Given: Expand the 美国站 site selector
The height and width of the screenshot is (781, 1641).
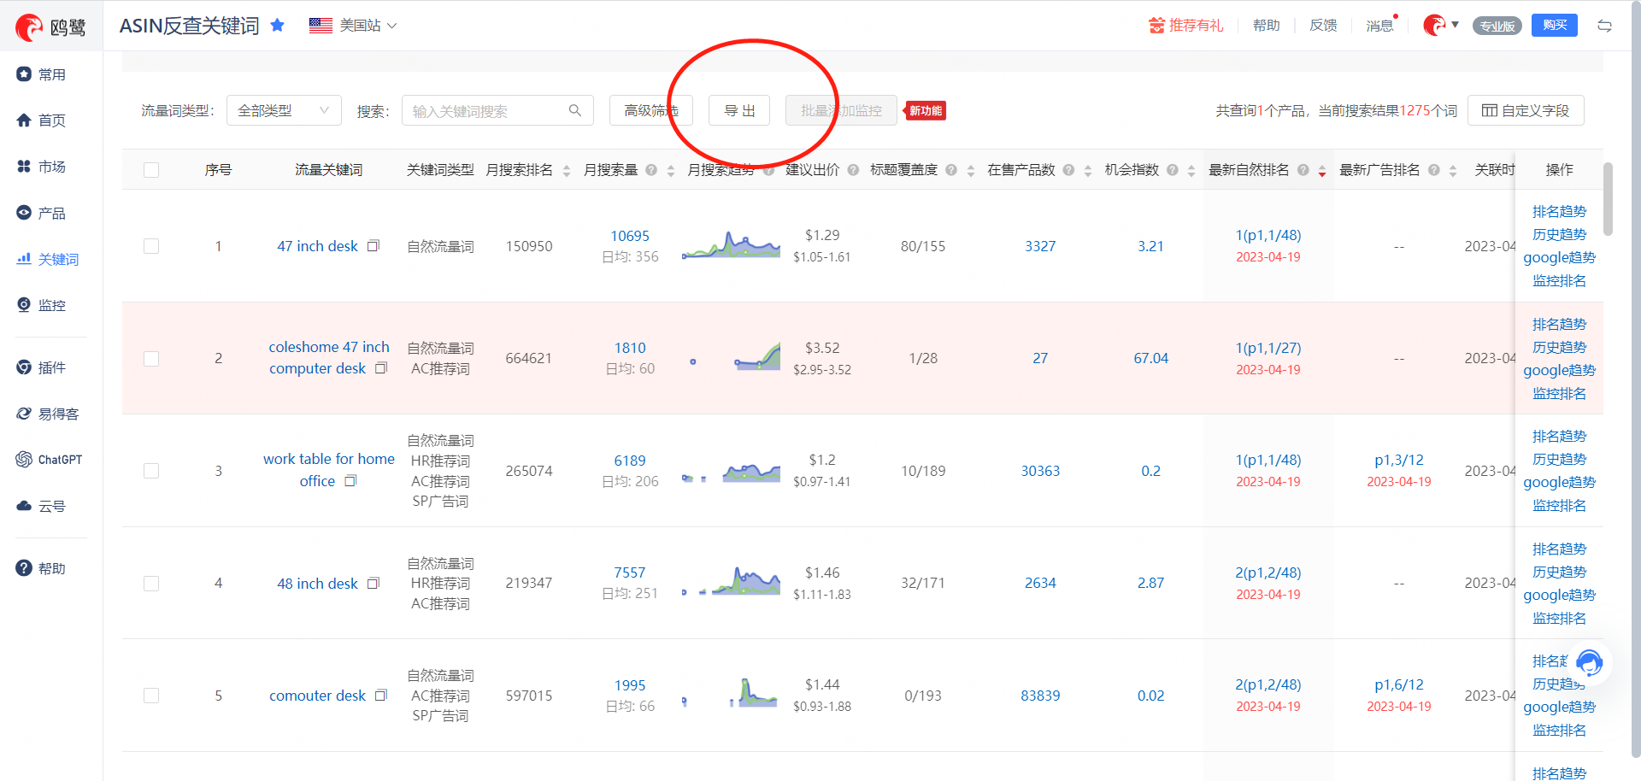Looking at the screenshot, I should point(353,26).
